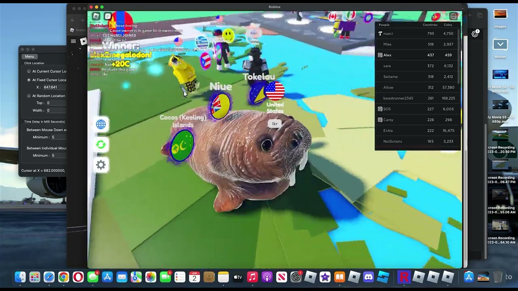Click beastrunner2345 row in the leaderboard
Image resolution: width=518 pixels, height=291 pixels.
coord(417,98)
